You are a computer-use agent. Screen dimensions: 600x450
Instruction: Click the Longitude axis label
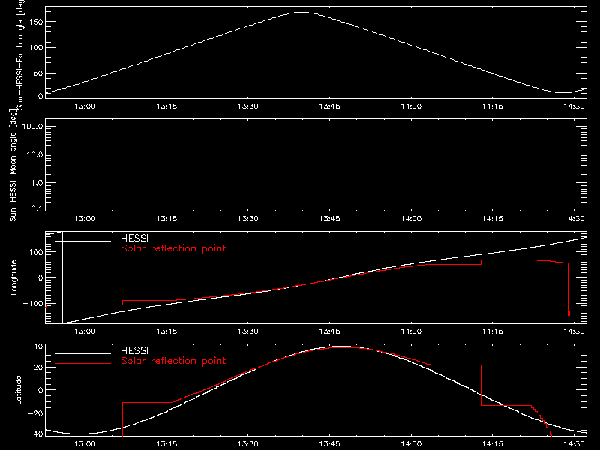[13, 277]
